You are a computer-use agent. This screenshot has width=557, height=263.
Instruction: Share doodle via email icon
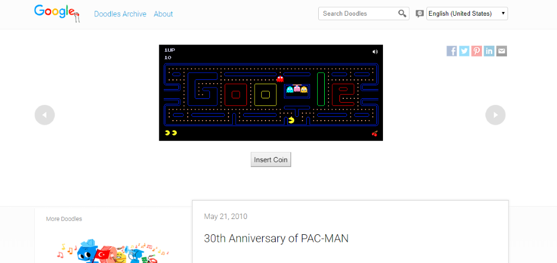(501, 51)
